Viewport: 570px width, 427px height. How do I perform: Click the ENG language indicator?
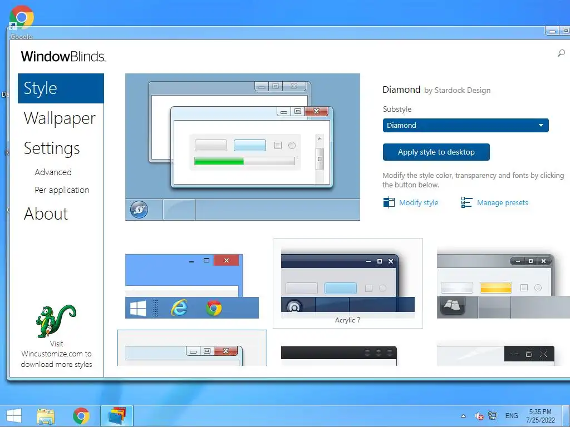(x=511, y=416)
